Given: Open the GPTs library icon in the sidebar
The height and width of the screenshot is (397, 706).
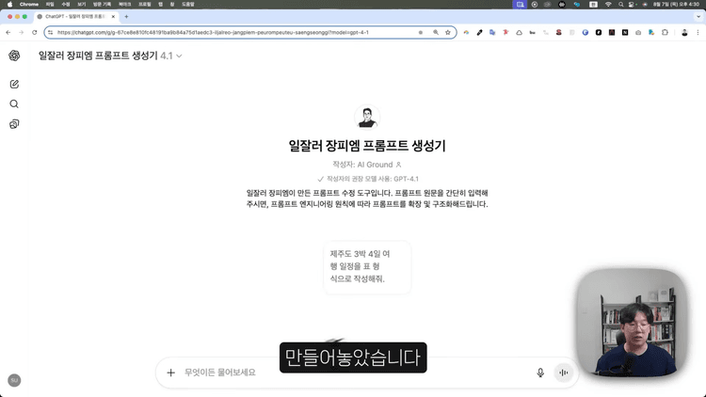Looking at the screenshot, I should click(14, 124).
